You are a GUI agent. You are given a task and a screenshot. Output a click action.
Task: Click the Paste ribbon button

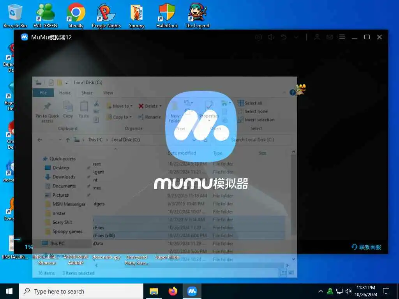tap(84, 110)
